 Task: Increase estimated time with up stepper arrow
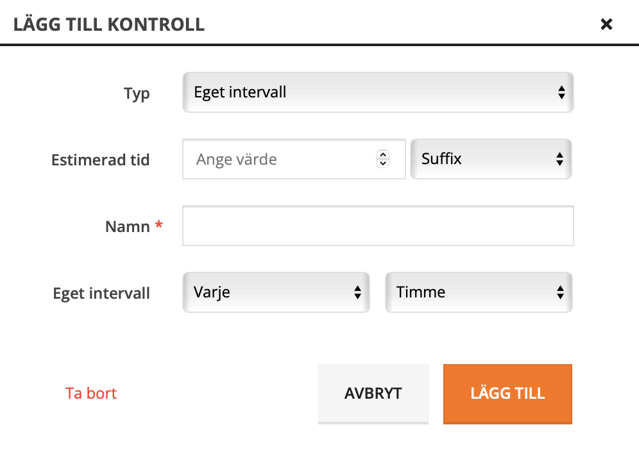point(383,155)
